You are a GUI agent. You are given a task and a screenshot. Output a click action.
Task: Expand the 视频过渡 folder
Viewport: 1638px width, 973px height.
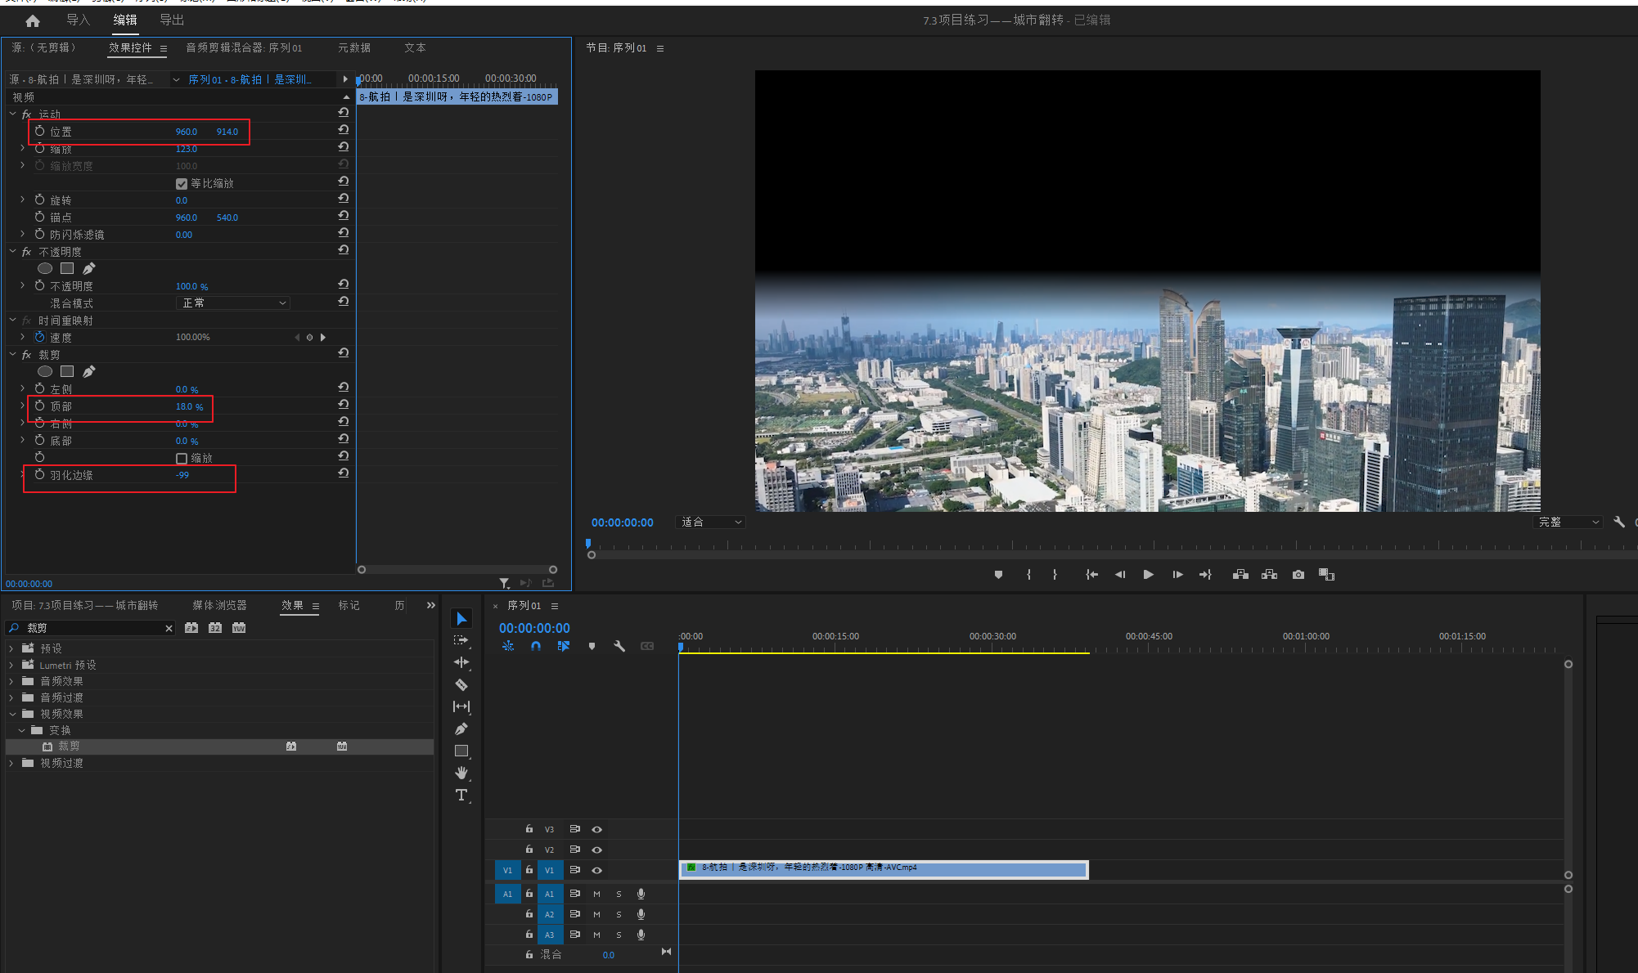click(x=11, y=763)
